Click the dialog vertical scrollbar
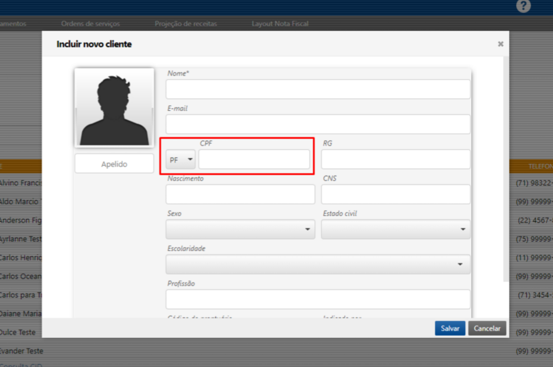The height and width of the screenshot is (367, 553). (506, 169)
